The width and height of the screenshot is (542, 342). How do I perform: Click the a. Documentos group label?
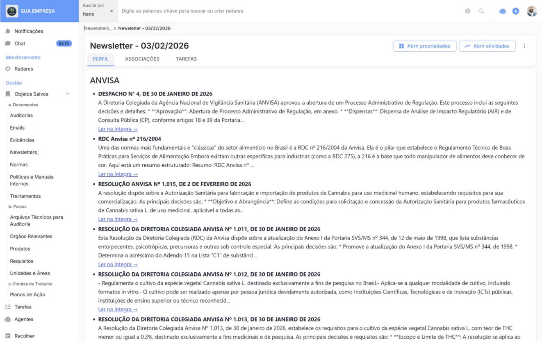click(x=23, y=105)
